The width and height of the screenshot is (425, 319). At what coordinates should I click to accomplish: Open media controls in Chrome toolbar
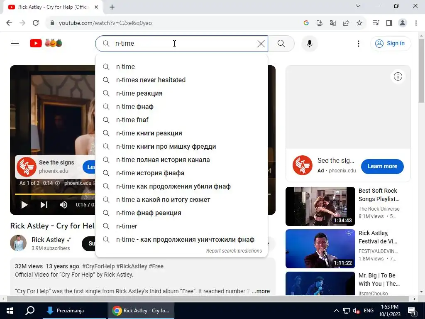pos(376,23)
